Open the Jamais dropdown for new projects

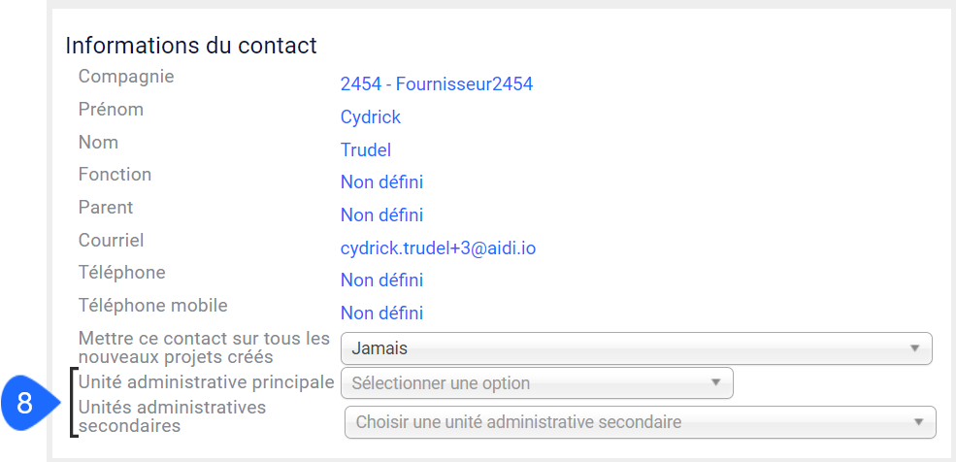coord(637,348)
